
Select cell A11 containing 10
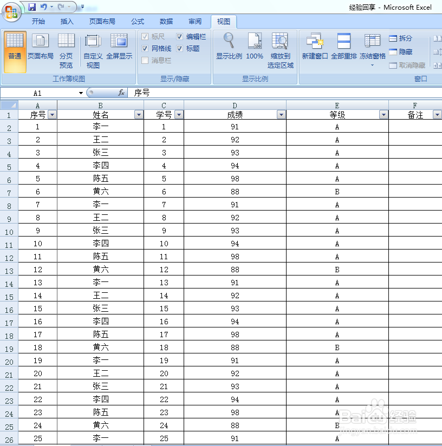[37, 244]
